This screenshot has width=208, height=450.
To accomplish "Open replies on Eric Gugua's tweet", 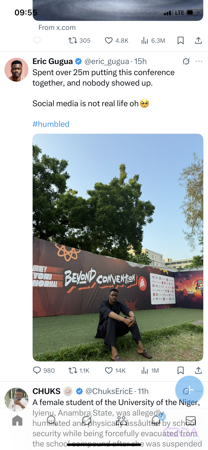I will click(44, 370).
